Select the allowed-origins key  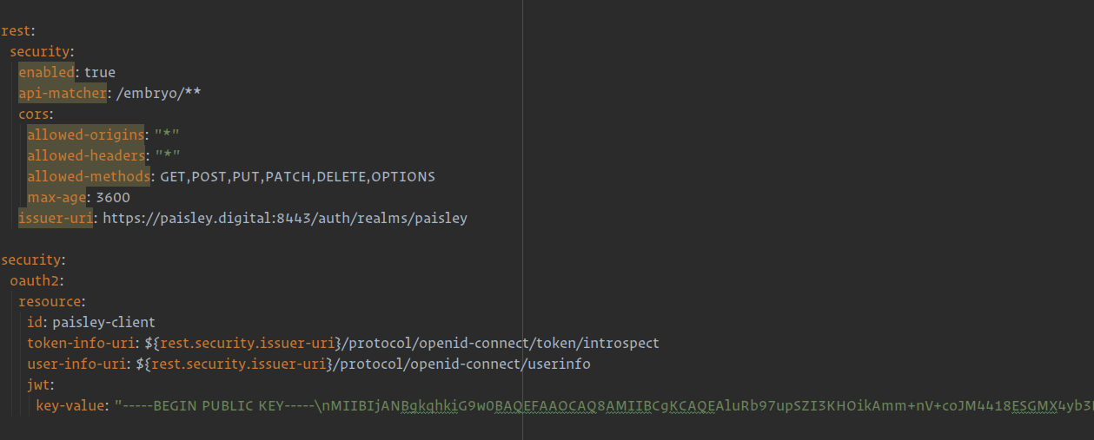(85, 135)
